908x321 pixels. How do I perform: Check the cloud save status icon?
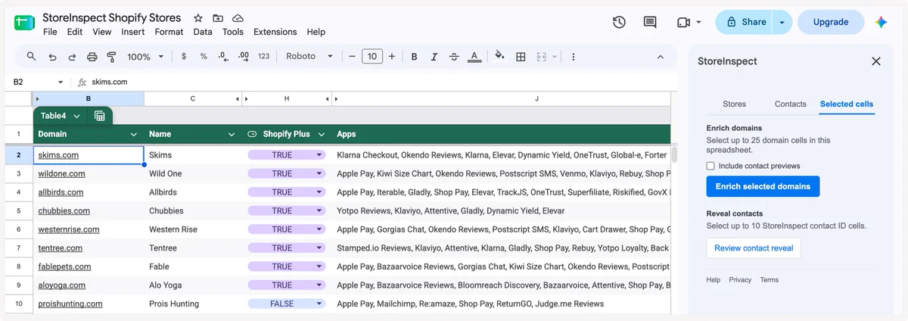point(238,18)
